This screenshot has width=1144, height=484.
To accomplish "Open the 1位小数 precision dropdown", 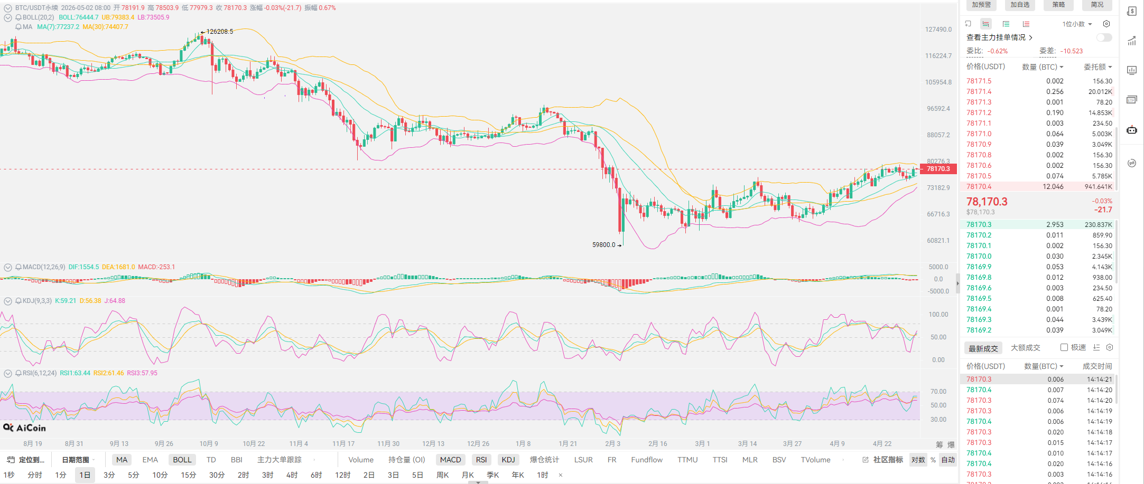I will pos(1077,24).
